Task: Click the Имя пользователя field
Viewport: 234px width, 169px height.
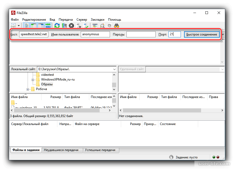Action: [95, 34]
